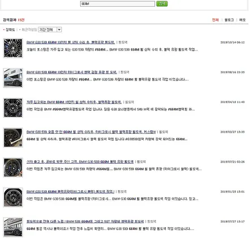Click 휠도색 category beside the 2019/08/16 title
The width and height of the screenshot is (249, 239).
tap(125, 72)
